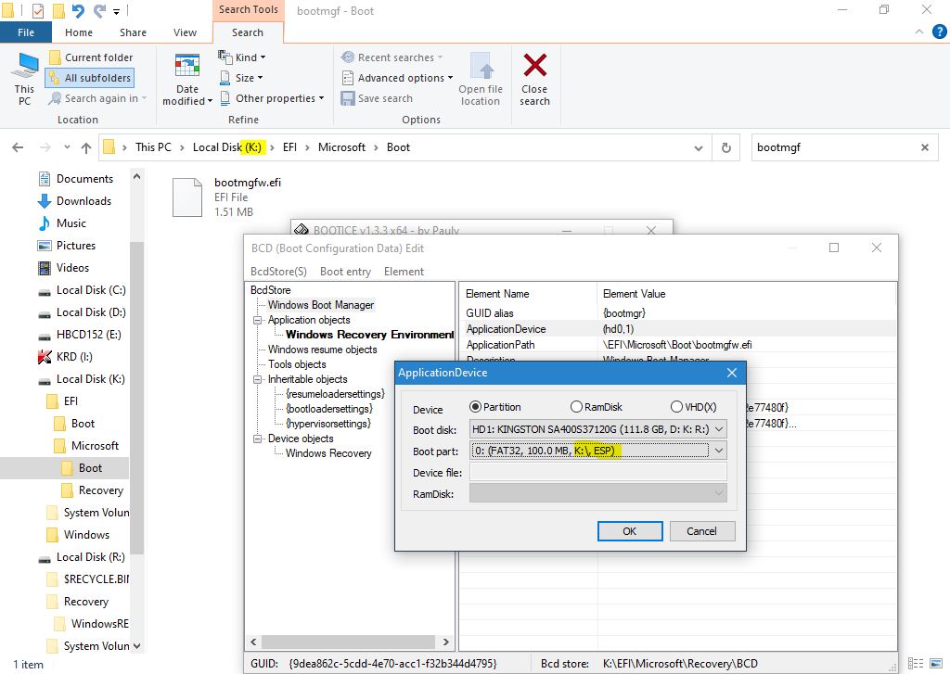Switch to the View ribbon tab
The image size is (950, 674).
click(x=185, y=32)
